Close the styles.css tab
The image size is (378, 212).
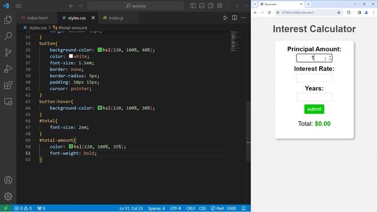(93, 18)
